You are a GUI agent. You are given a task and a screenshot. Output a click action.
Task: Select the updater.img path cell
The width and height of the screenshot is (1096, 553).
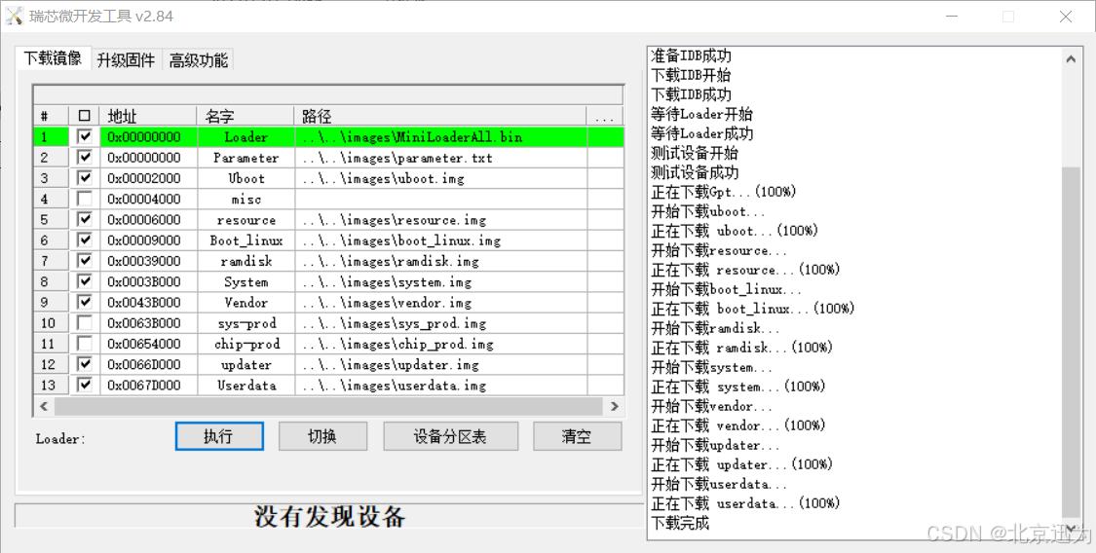click(440, 364)
